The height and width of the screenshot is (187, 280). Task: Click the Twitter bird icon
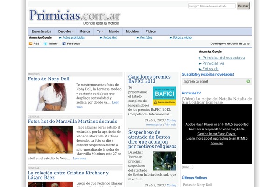pyautogui.click(x=46, y=43)
